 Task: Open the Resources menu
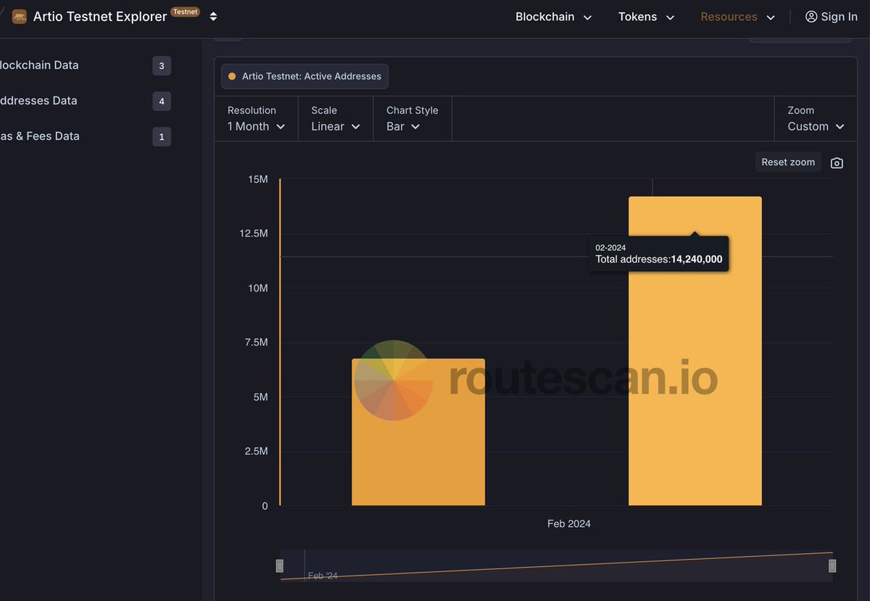click(x=737, y=17)
